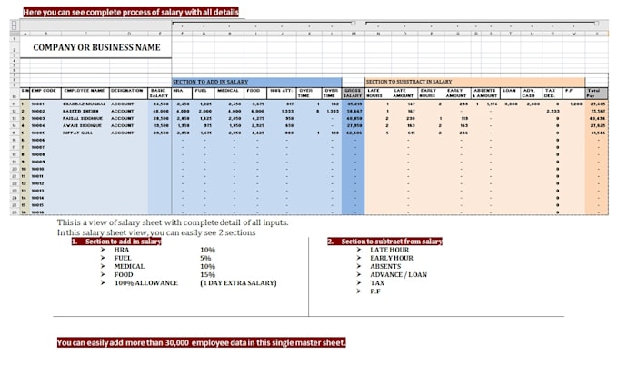Select column D header above DESIGNATION
The width and height of the screenshot is (618, 365).
[129, 34]
